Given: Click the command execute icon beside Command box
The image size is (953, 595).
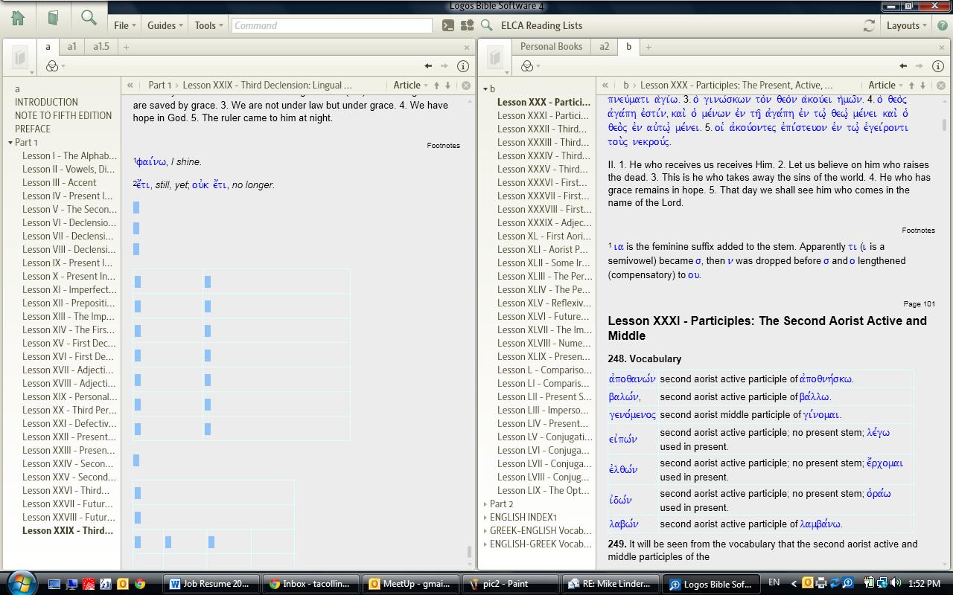Looking at the screenshot, I should (447, 25).
